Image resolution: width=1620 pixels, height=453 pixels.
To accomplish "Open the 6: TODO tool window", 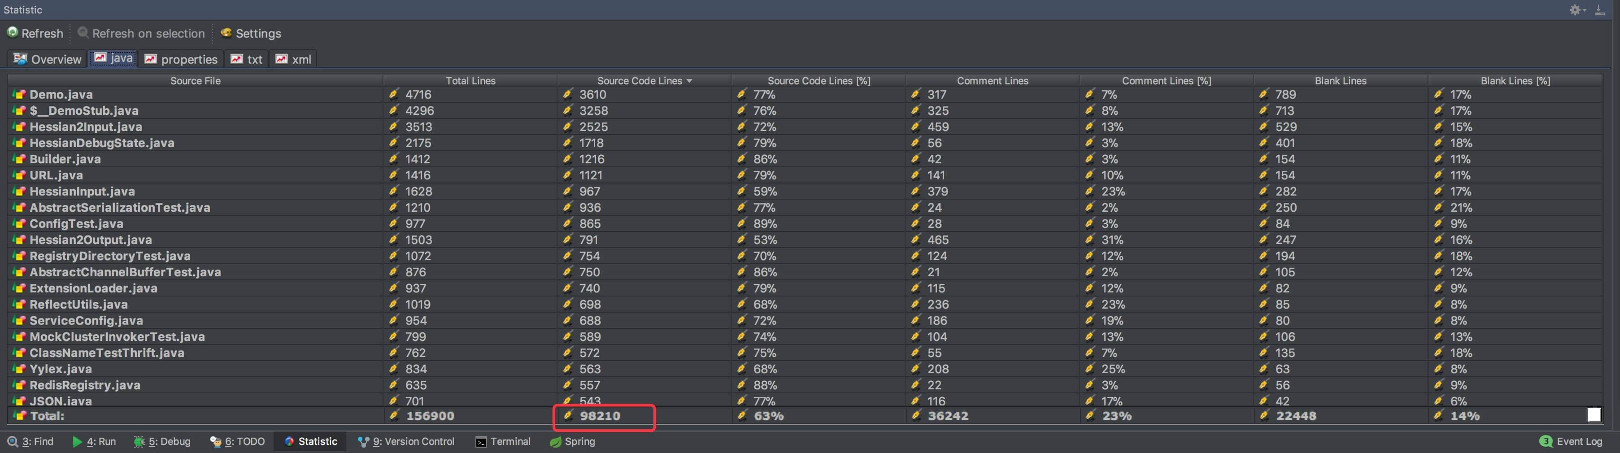I will [x=238, y=442].
